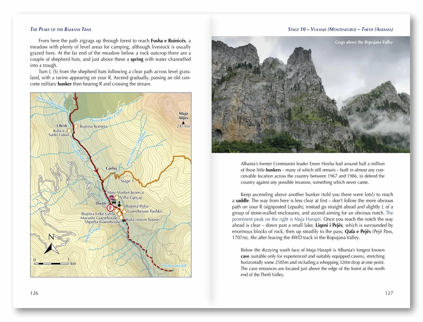
Task: Click the Maja Alijes summit triangle
Action: 183,122
